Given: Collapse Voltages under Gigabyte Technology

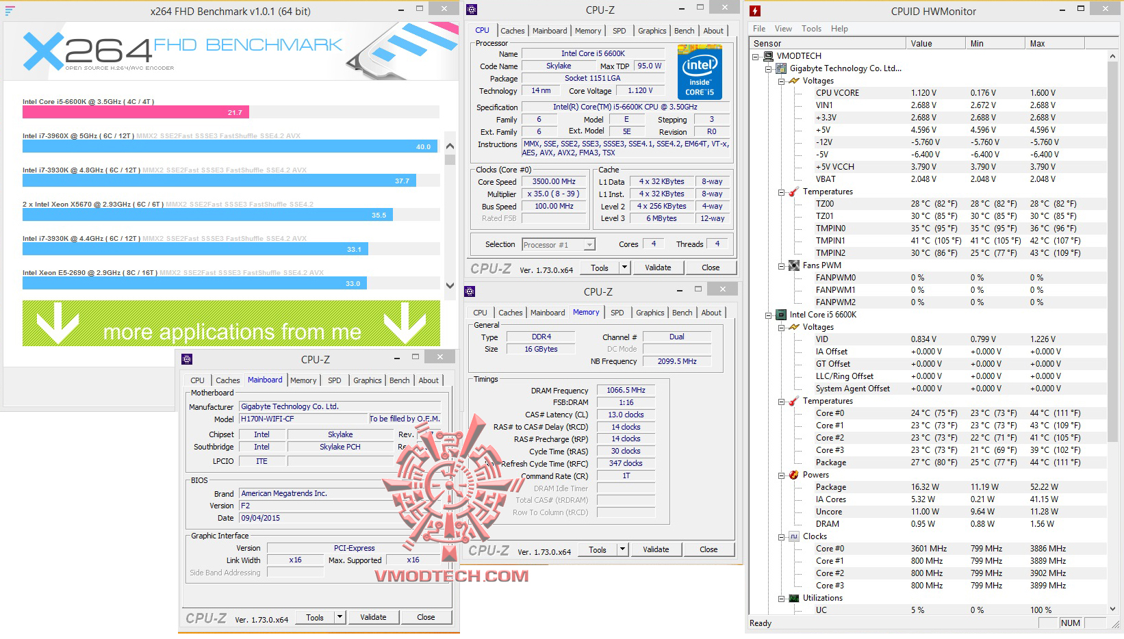Looking at the screenshot, I should (782, 81).
